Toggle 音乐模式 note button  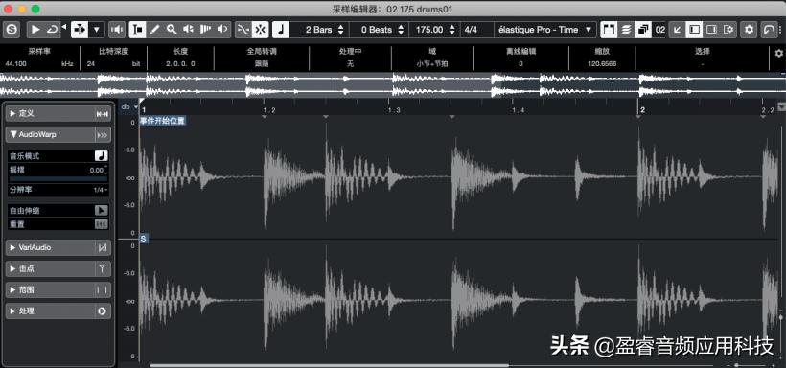[102, 156]
